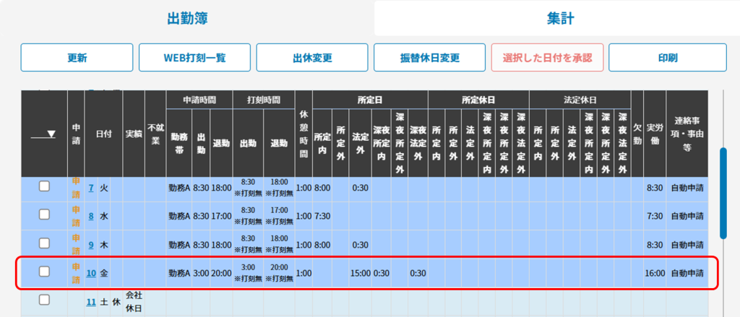This screenshot has width=740, height=317.
Task: Follow the date link 11
Action: click(x=91, y=302)
